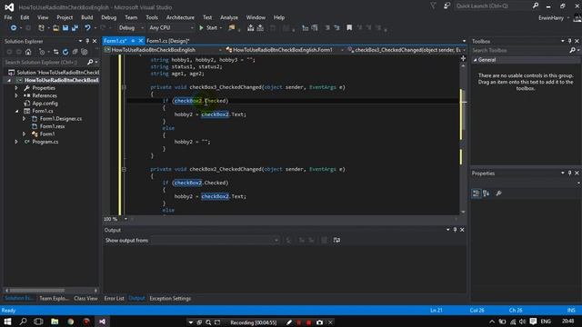Click the Uncomment lines icon
The height and width of the screenshot is (327, 582).
[336, 28]
